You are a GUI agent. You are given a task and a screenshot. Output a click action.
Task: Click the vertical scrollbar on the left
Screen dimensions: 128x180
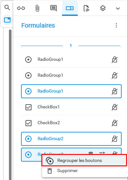(x=10, y=105)
